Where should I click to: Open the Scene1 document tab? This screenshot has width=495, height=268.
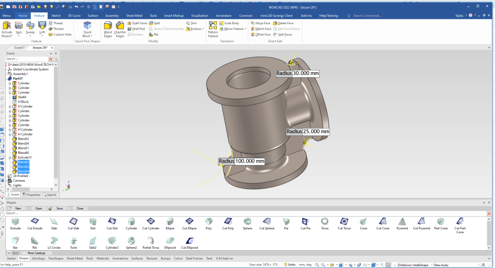click(19, 48)
